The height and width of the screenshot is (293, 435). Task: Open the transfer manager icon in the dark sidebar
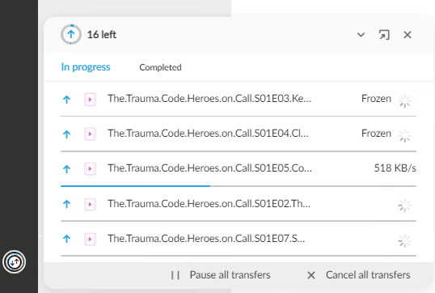click(x=14, y=261)
